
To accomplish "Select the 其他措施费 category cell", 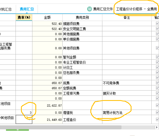I will point(82,34).
